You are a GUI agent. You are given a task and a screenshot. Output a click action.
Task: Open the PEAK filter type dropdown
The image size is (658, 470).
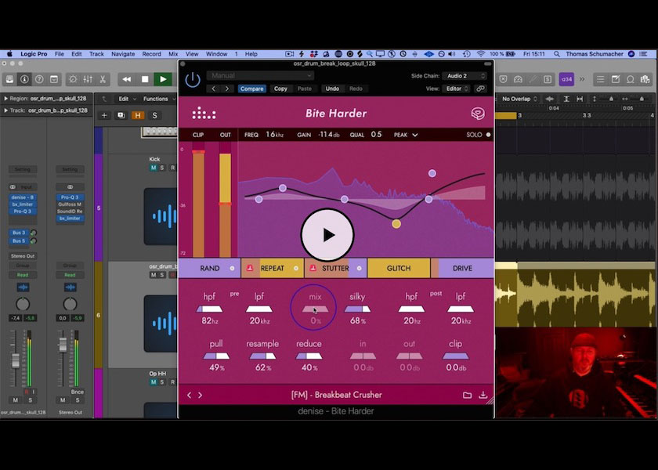tap(406, 135)
